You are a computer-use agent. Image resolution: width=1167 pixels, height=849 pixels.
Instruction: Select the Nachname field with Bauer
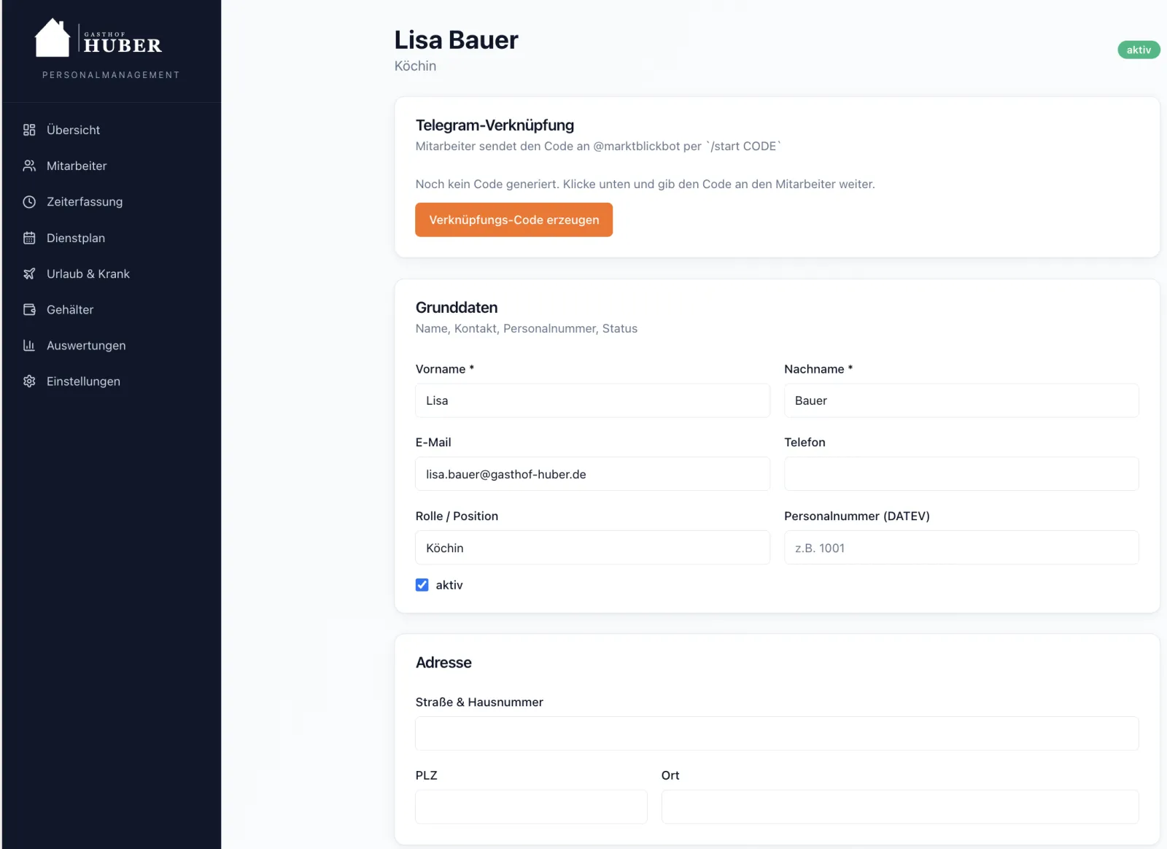pyautogui.click(x=961, y=400)
